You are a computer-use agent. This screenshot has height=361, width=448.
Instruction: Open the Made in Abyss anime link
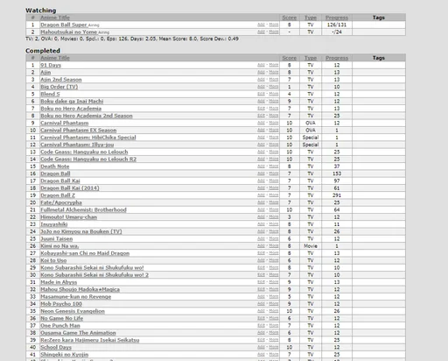[x=59, y=282]
